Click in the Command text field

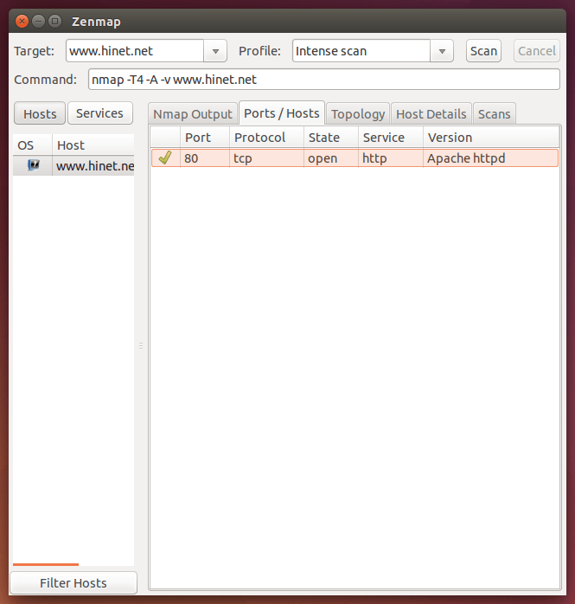[x=324, y=80]
